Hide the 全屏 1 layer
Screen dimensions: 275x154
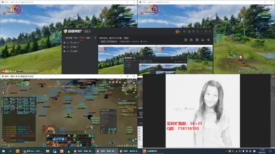click(64, 51)
